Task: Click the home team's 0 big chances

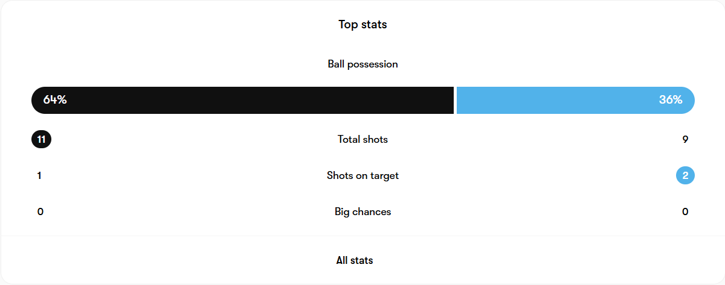Action: click(40, 211)
